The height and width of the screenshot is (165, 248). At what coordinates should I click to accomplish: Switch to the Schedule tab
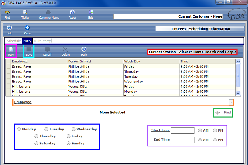[x=14, y=41]
